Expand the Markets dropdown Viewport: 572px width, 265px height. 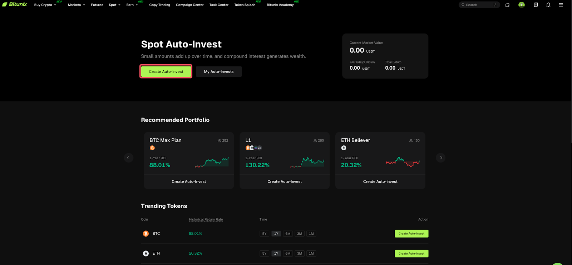(x=77, y=5)
